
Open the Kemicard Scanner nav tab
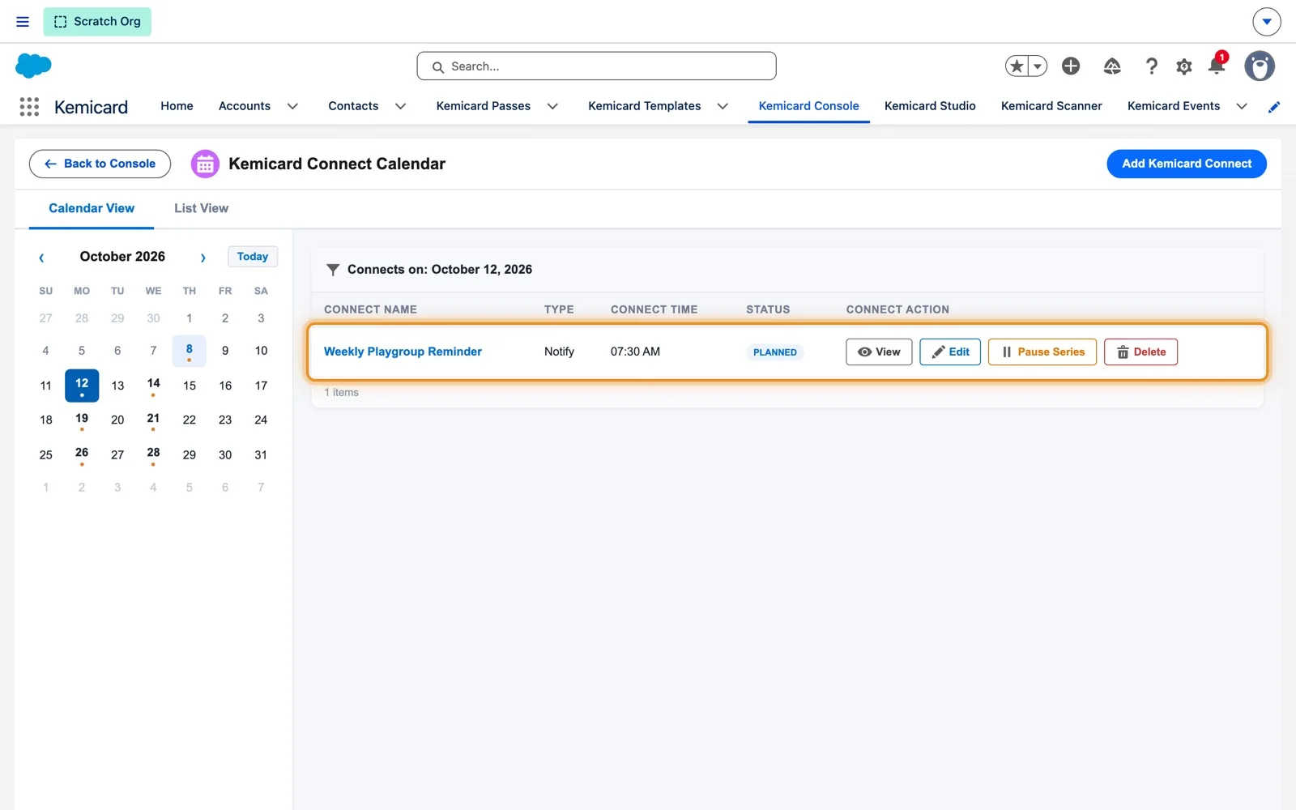(x=1051, y=106)
